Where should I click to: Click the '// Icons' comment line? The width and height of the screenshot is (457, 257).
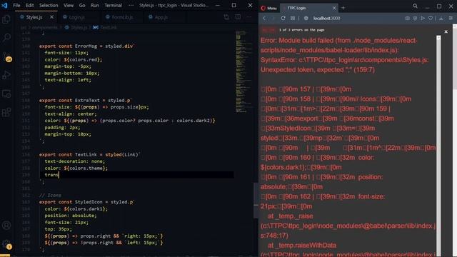tap(50, 195)
